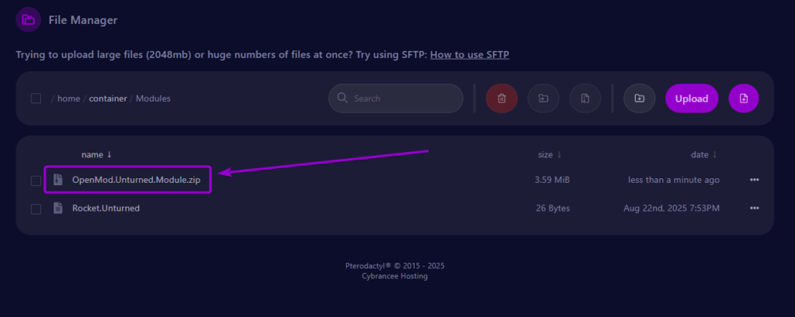The image size is (795, 317).
Task: Open the three-dot menu for OpenMod.Unturned.Module.zip
Action: [755, 180]
